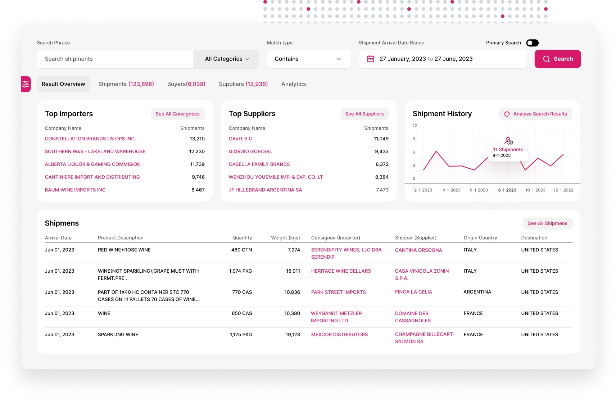Open the CAVIT S.C. supplier link
This screenshot has width=616, height=400.
click(241, 139)
